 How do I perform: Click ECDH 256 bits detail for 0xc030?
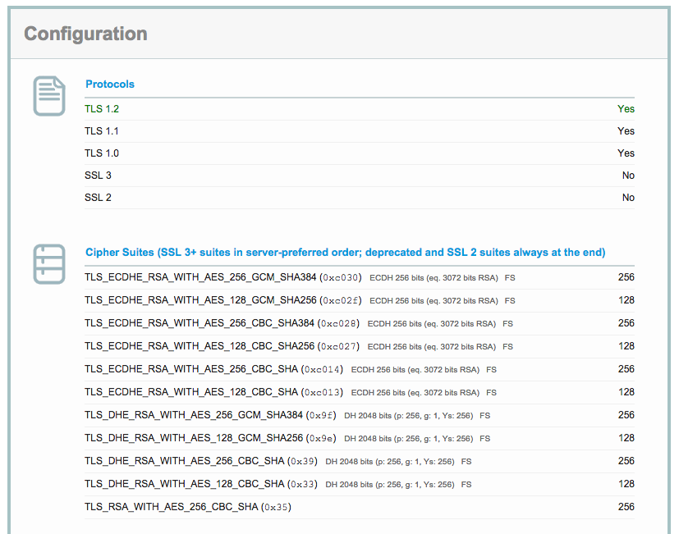434,278
